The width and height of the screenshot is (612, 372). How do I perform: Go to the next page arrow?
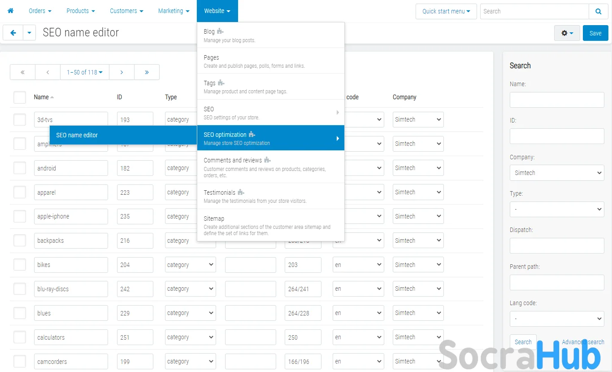122,72
